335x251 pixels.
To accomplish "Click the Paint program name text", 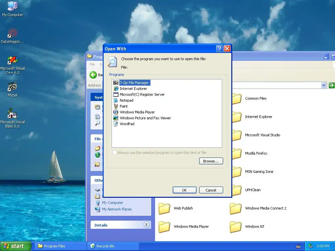I will [x=123, y=106].
